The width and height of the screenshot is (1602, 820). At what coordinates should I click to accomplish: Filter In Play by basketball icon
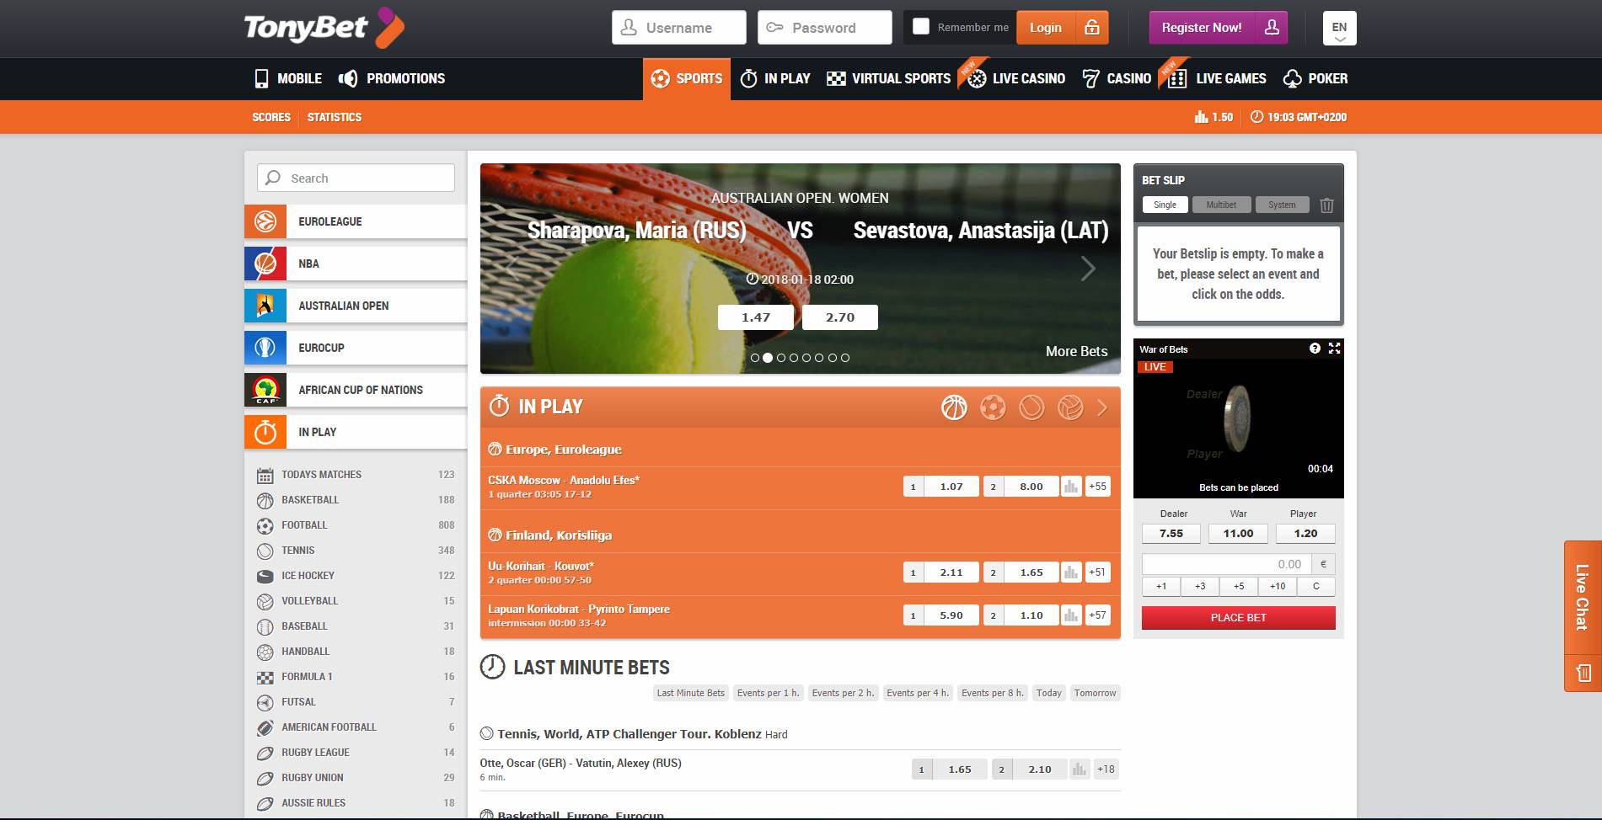(954, 407)
